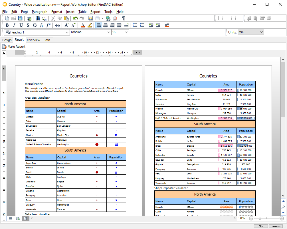The width and height of the screenshot is (287, 229).
Task: Click the Save document icon
Action: [x=20, y=18]
